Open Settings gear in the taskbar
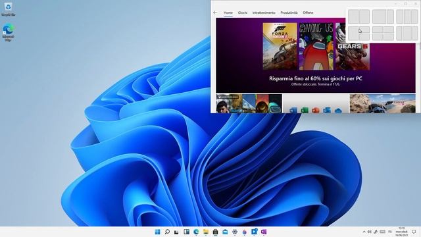The height and width of the screenshot is (237, 421). [x=235, y=232]
